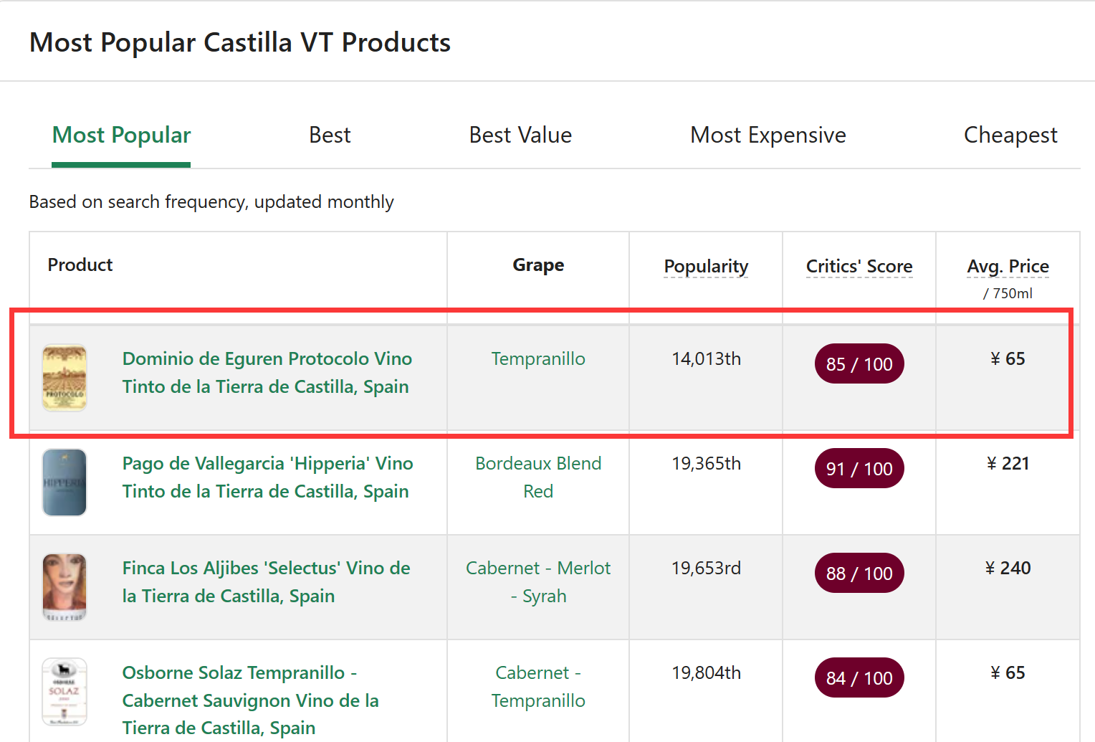Open the Finca Los Aljibes Selectus thumbnail
Screen dimensions: 1095x742
[x=64, y=586]
